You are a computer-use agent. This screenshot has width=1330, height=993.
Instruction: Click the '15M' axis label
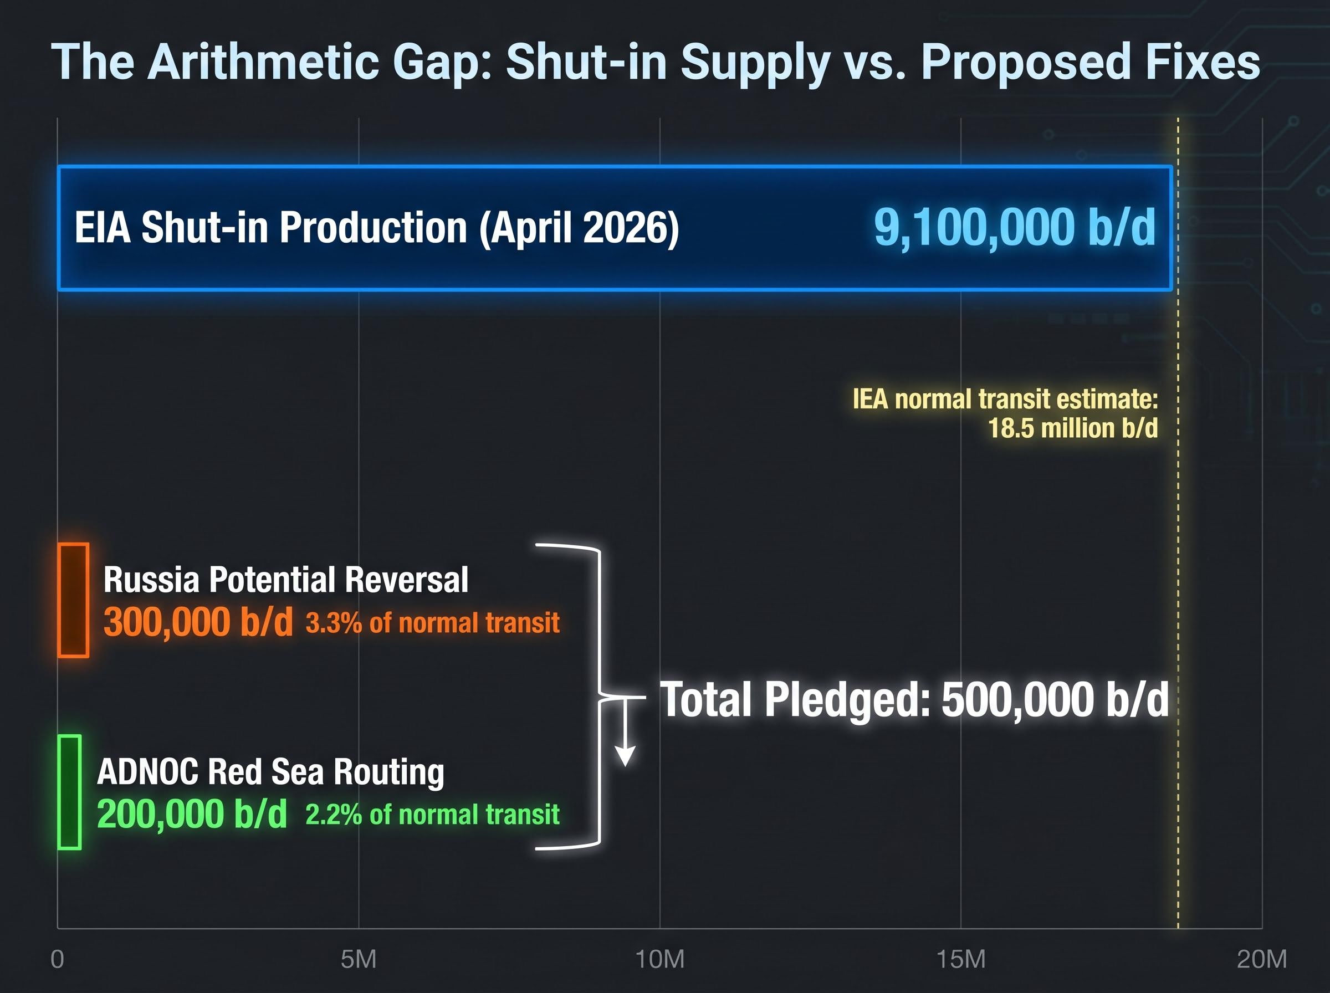point(961,960)
